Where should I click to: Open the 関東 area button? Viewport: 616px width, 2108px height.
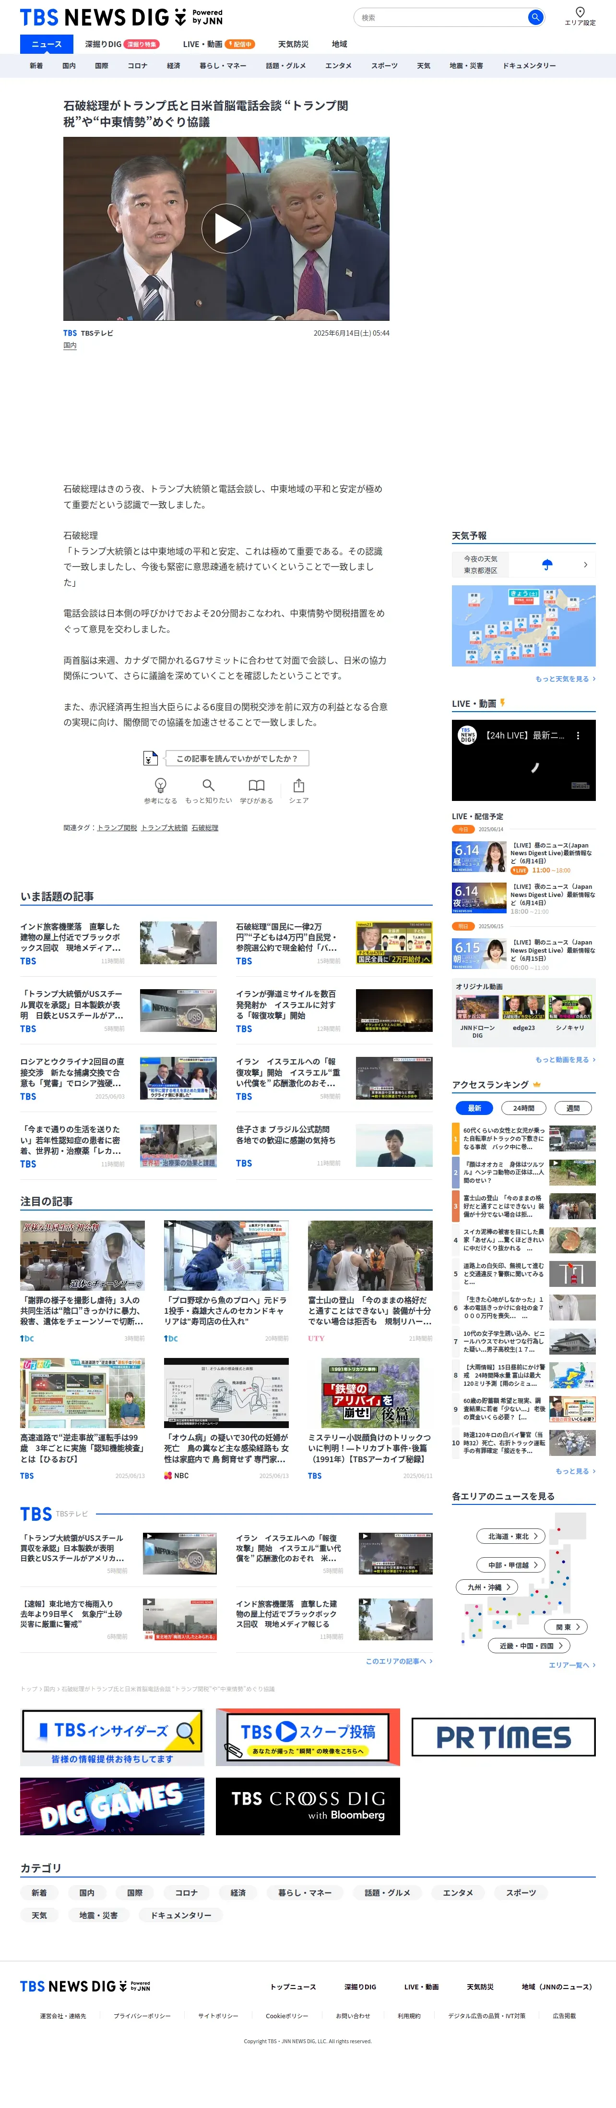[566, 1627]
